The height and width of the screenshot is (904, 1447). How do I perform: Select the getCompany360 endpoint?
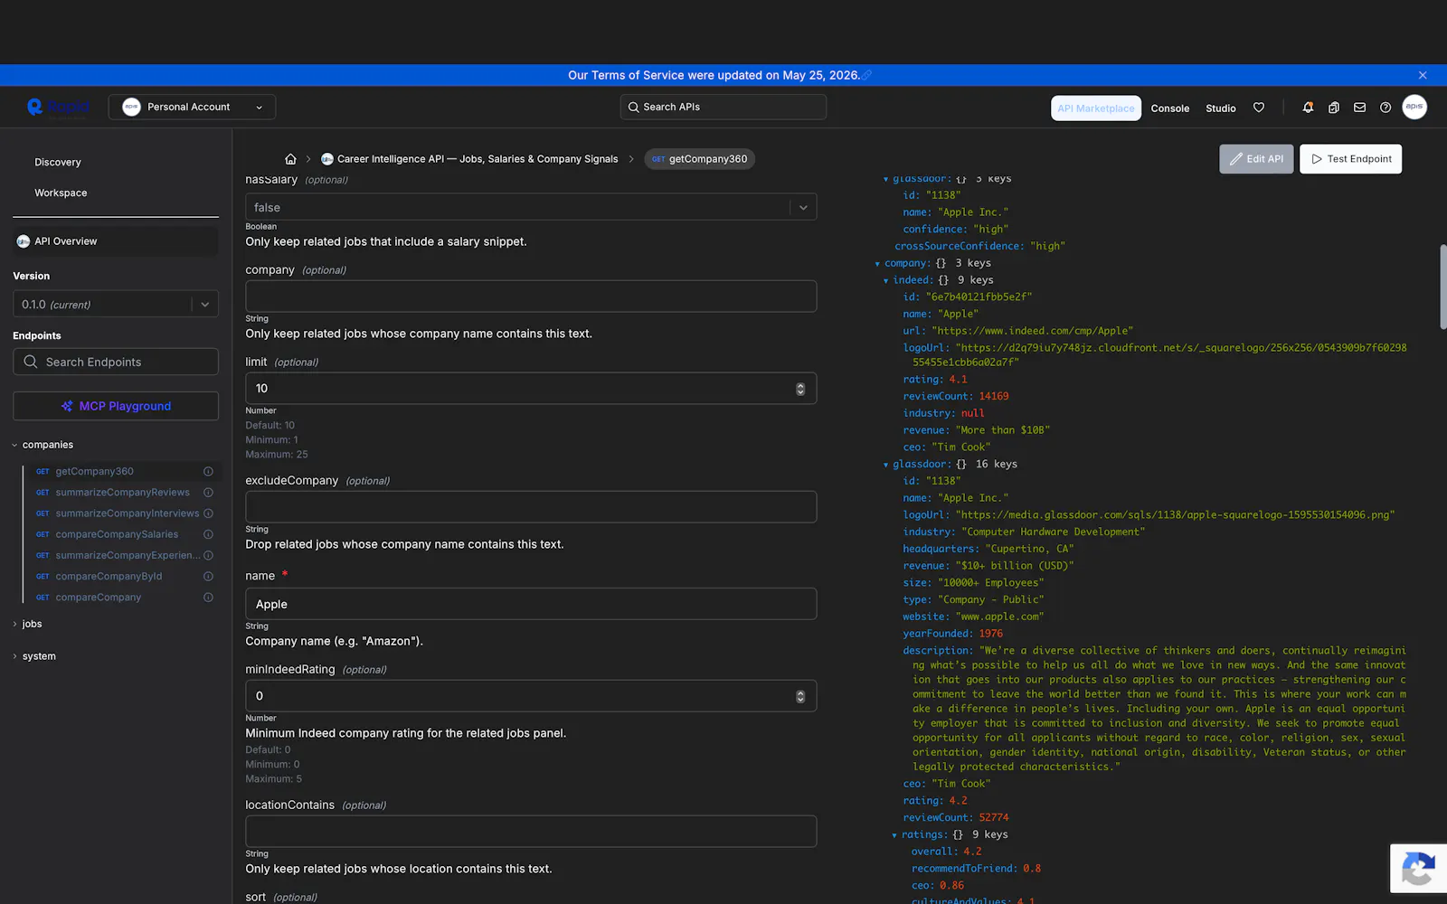click(94, 472)
